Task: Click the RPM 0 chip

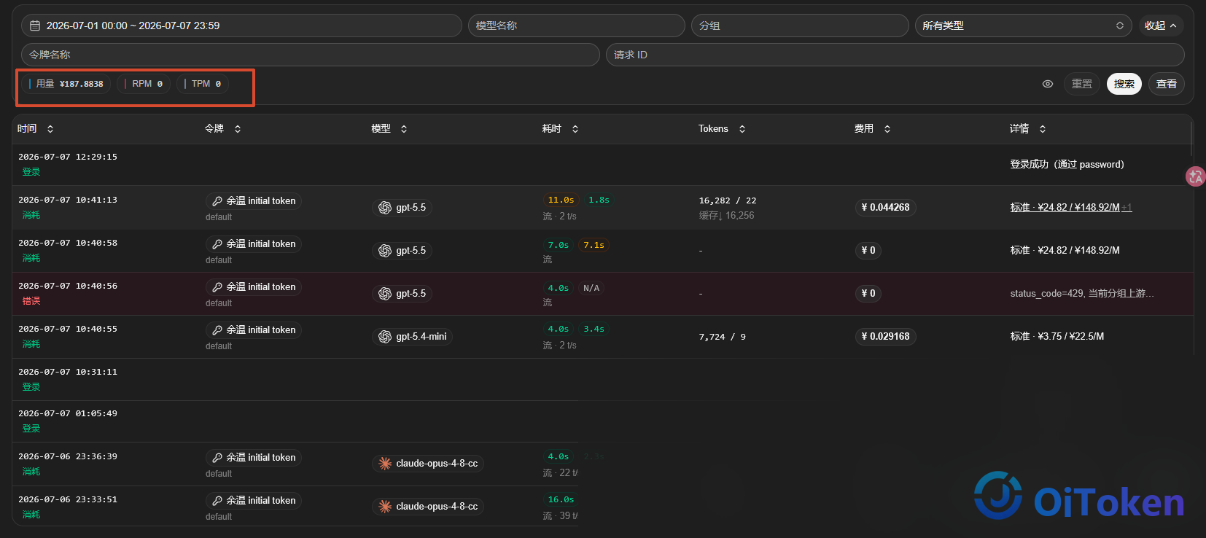Action: [144, 84]
